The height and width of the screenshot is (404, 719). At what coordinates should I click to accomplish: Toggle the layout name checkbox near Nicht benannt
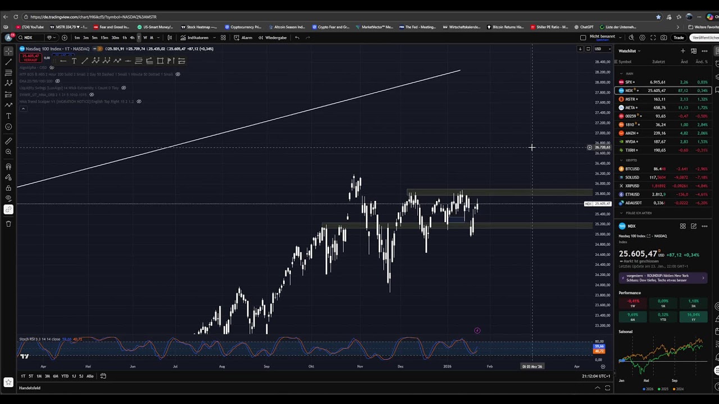pyautogui.click(x=583, y=38)
